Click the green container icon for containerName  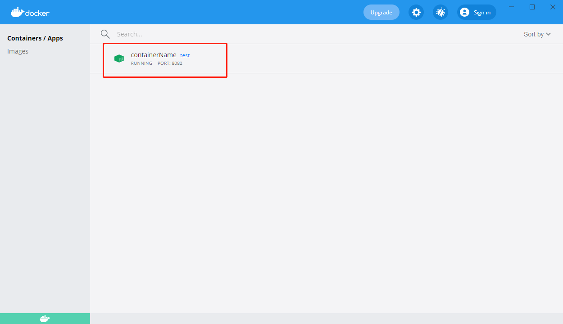119,58
